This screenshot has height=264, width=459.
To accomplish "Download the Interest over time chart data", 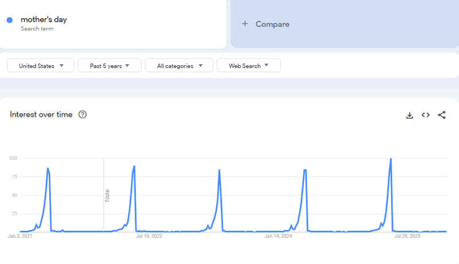I will [x=410, y=115].
